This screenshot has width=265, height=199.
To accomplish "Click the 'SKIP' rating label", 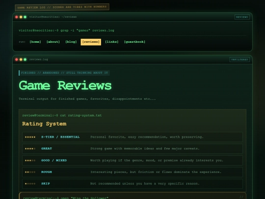I will tap(46, 184).
